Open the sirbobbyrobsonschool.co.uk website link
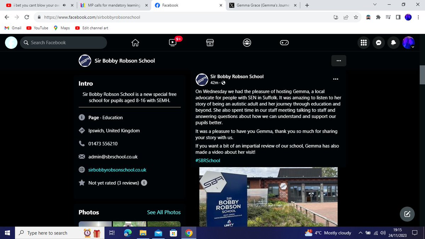Viewport: 425px width, 239px height. (x=117, y=170)
